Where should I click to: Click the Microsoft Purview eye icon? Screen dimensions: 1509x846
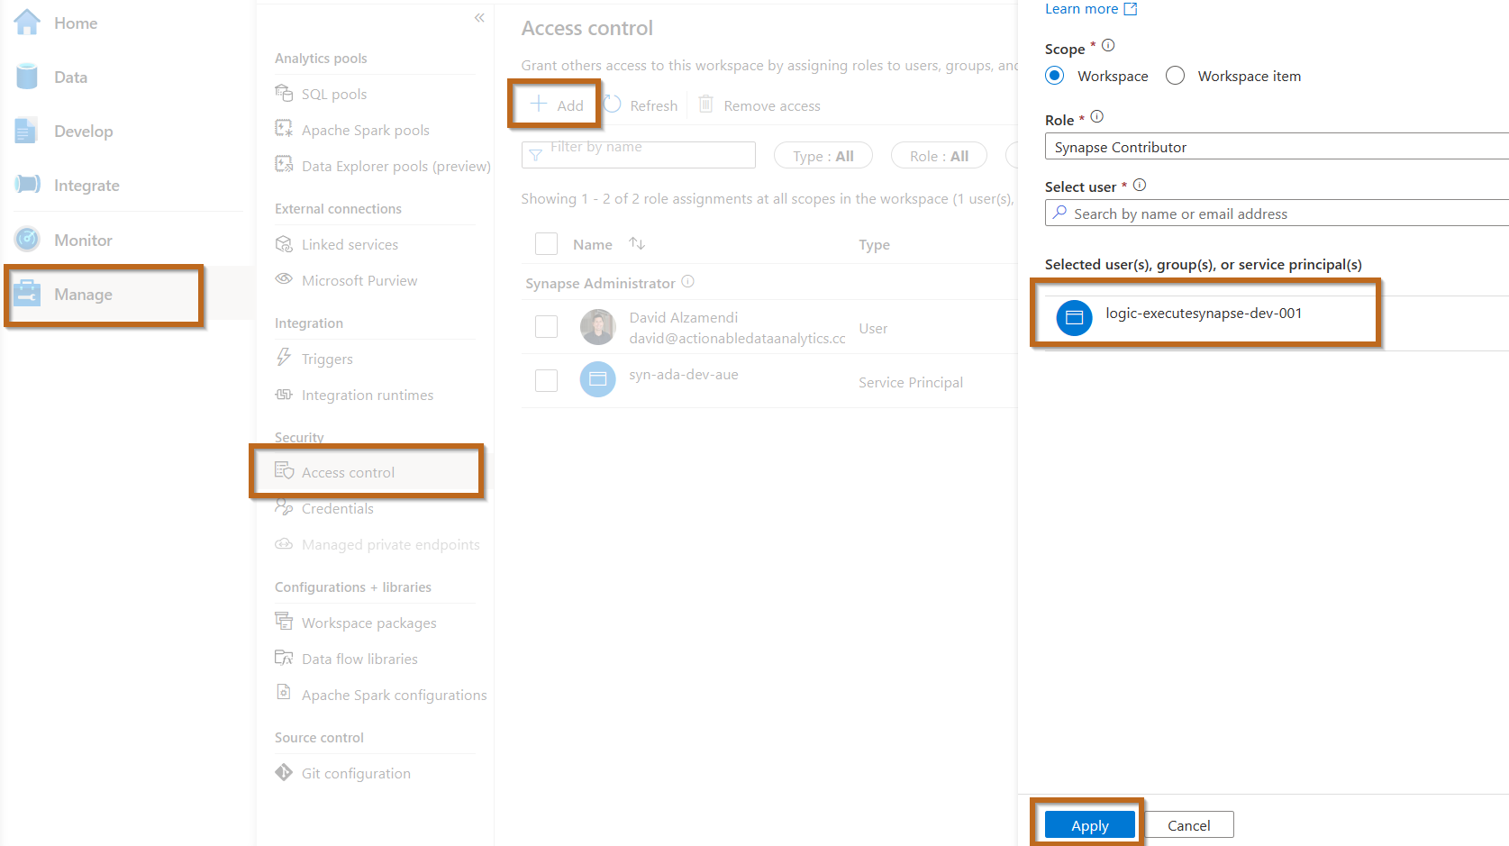pyautogui.click(x=284, y=279)
